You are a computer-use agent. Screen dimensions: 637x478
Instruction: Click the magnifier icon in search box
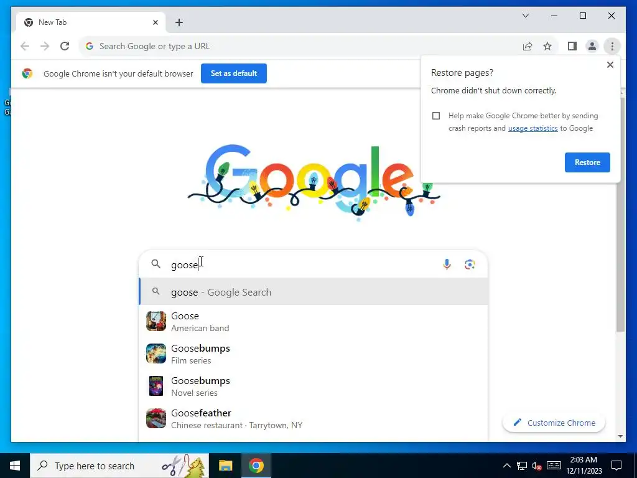tap(156, 264)
